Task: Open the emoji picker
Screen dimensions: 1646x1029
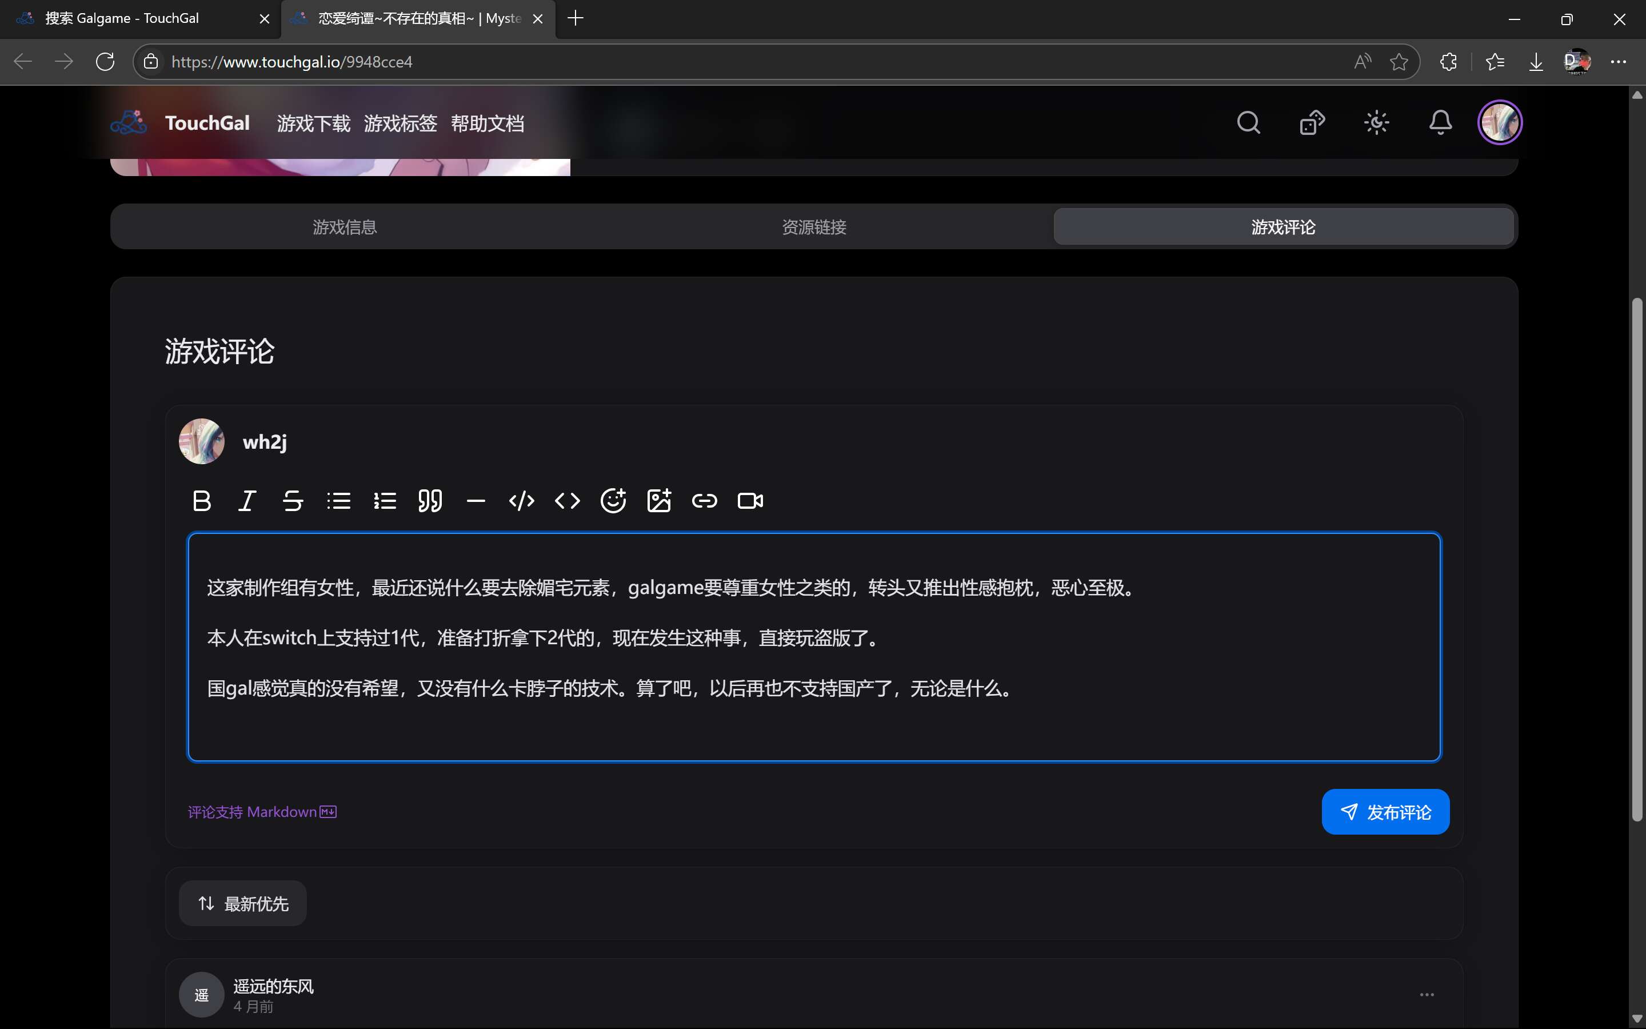Action: [613, 501]
